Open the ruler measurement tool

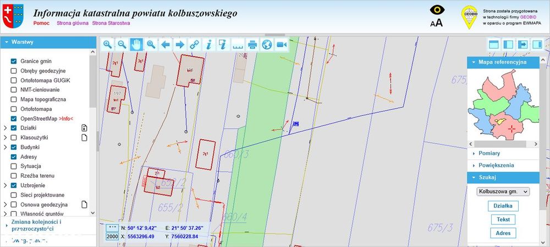pos(238,44)
